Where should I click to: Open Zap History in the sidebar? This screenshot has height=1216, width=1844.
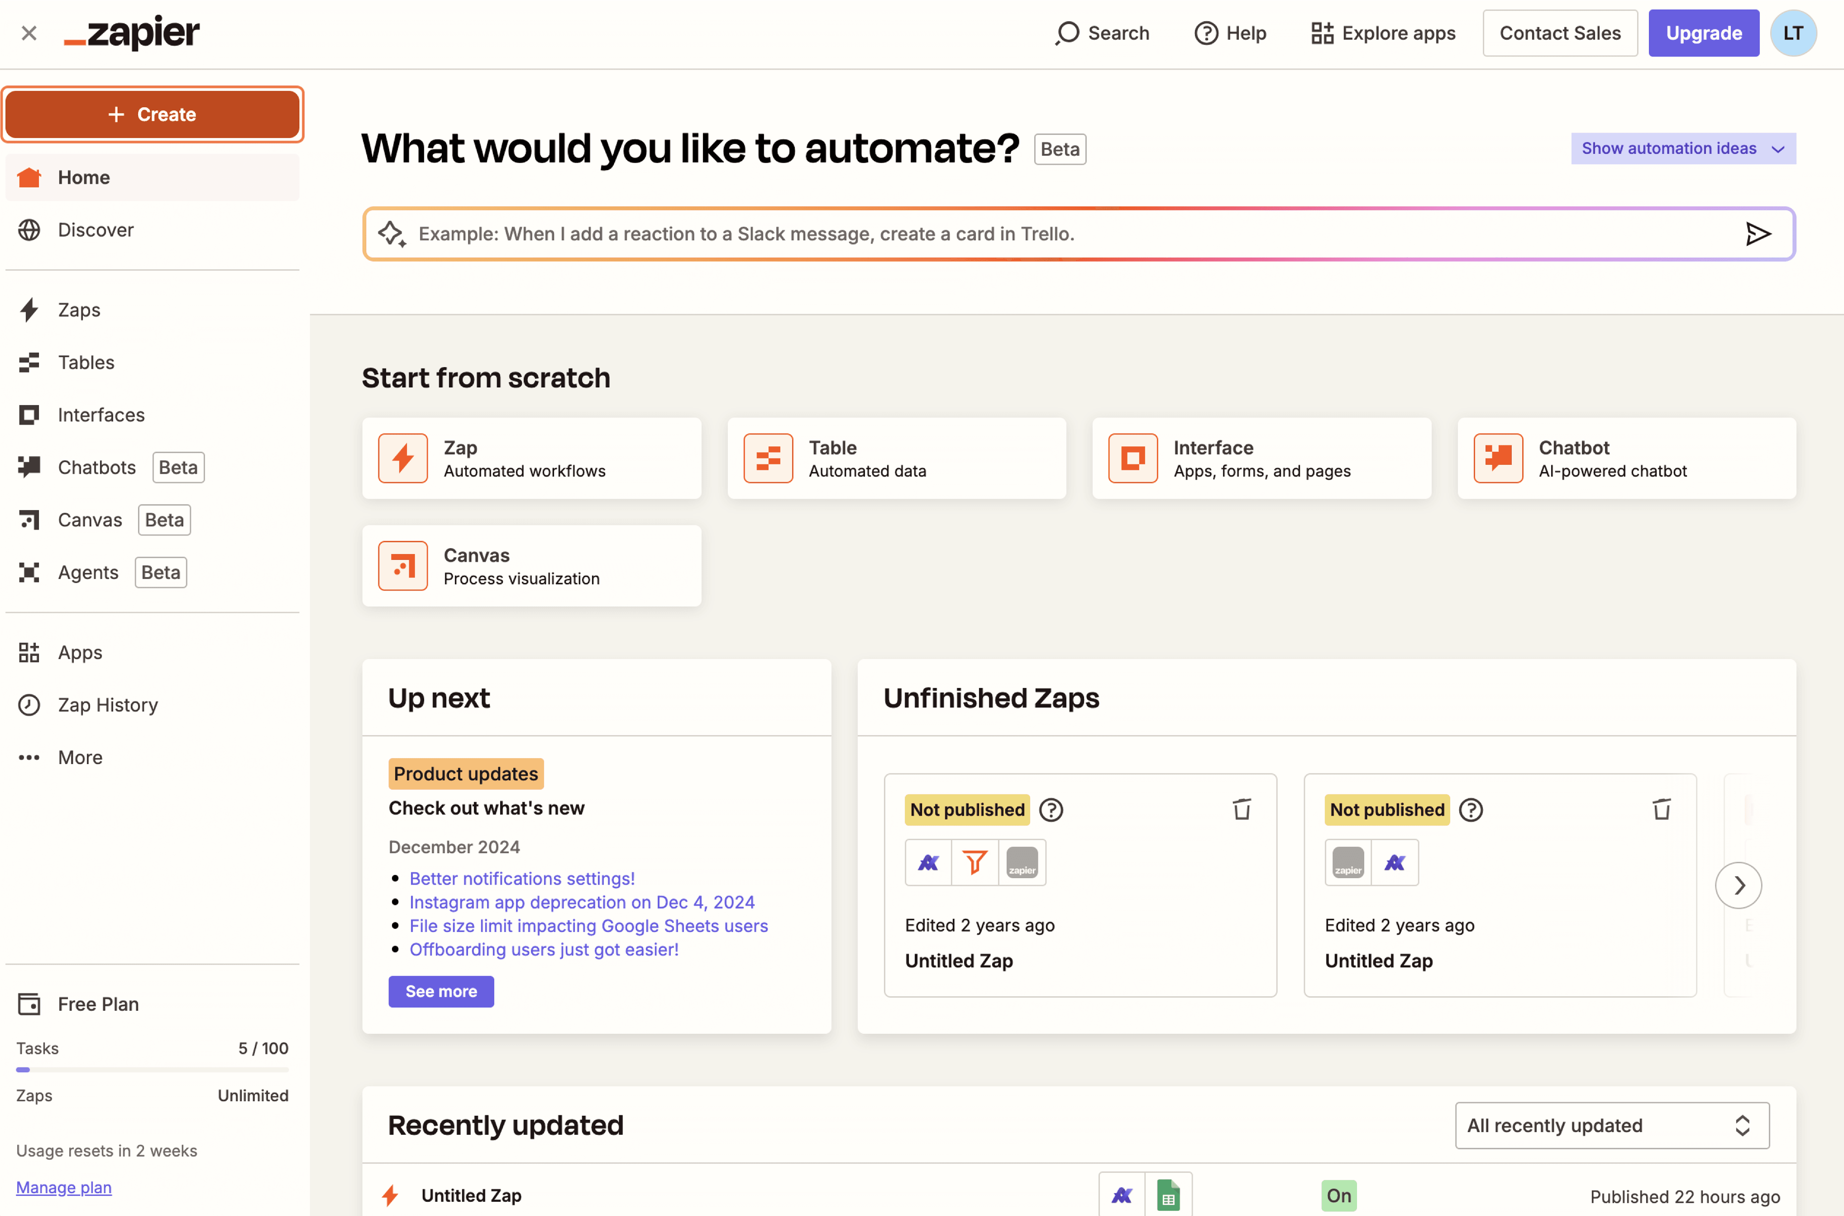pos(152,705)
